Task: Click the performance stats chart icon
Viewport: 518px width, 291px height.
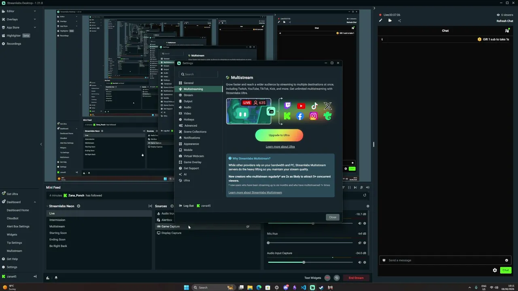Action: point(48,278)
